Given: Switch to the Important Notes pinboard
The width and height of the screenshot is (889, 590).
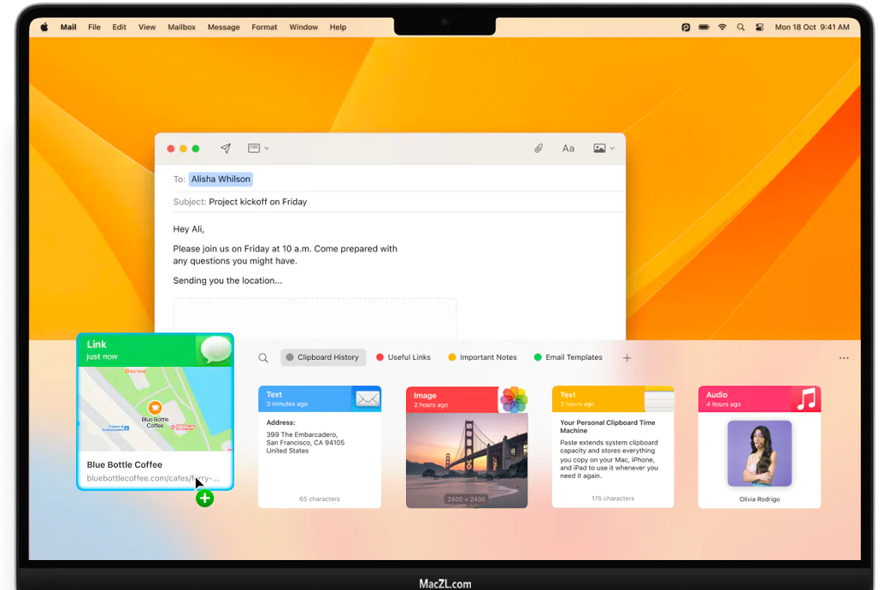Looking at the screenshot, I should [482, 357].
